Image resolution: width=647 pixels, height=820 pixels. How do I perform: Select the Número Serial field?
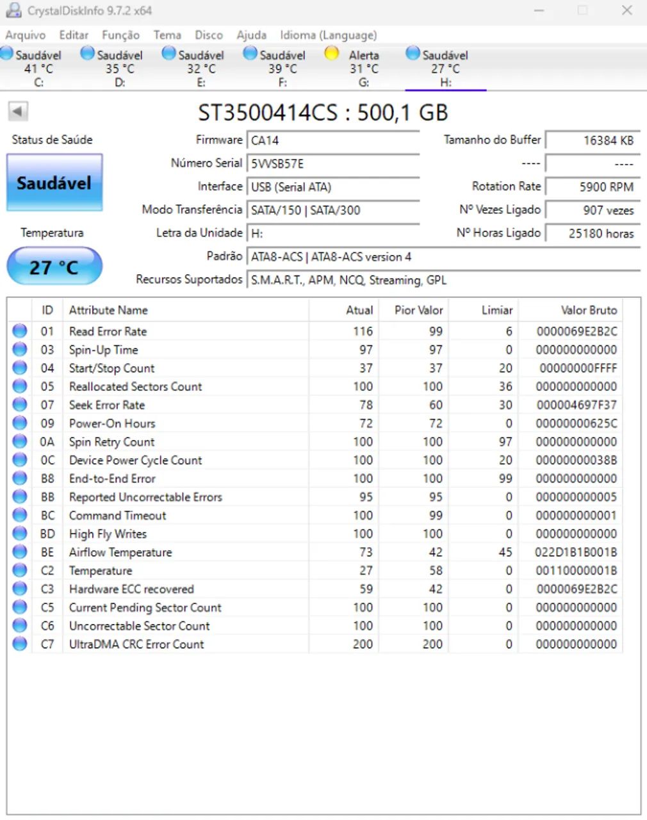coord(333,163)
